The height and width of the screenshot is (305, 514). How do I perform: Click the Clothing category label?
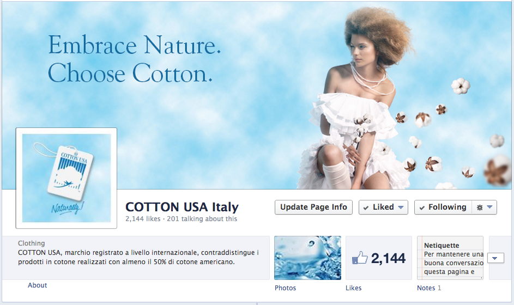32,243
